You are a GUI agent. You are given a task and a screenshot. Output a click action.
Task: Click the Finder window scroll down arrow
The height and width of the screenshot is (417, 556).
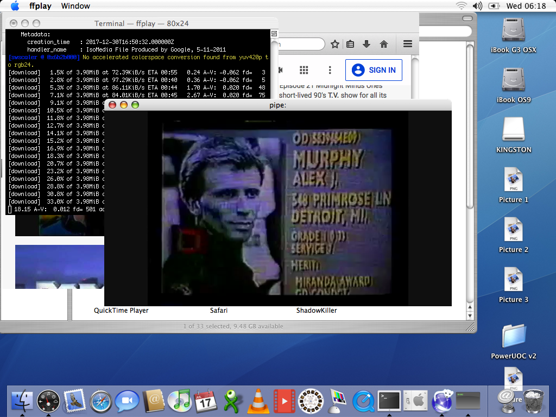coord(470,315)
